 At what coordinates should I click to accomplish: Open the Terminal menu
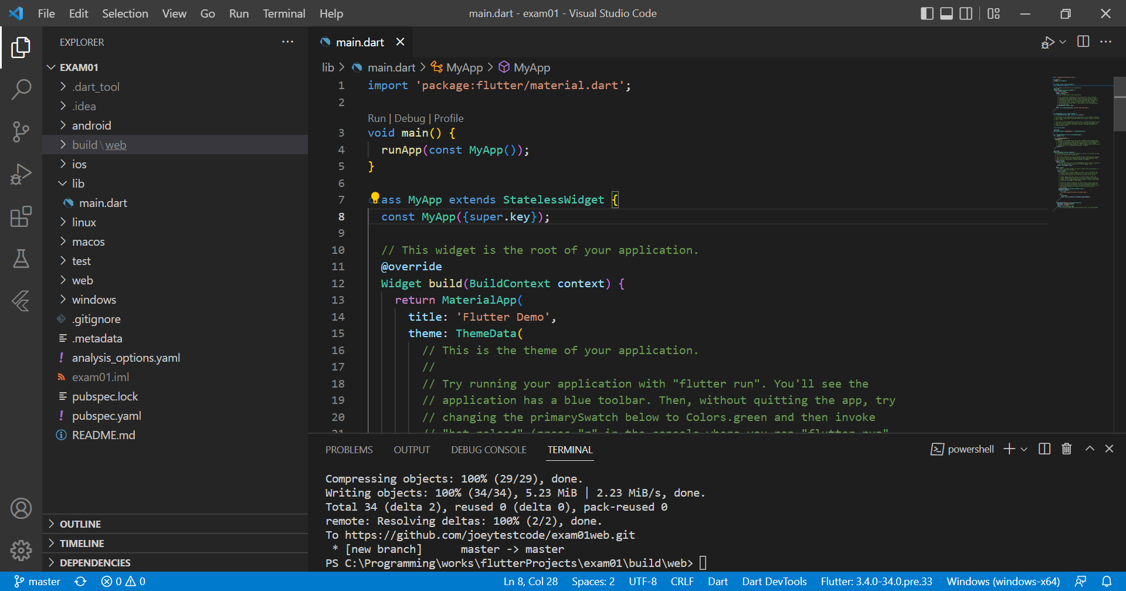pos(284,13)
